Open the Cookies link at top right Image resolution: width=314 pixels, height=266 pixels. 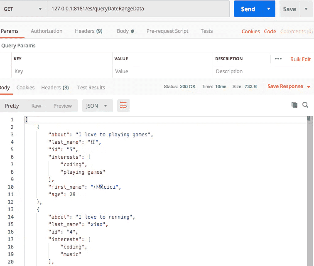coord(250,32)
